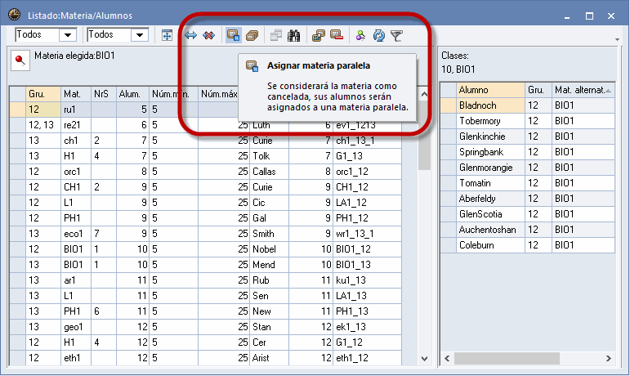Sort by NrS column header
This screenshot has height=376, width=630.
(x=104, y=94)
